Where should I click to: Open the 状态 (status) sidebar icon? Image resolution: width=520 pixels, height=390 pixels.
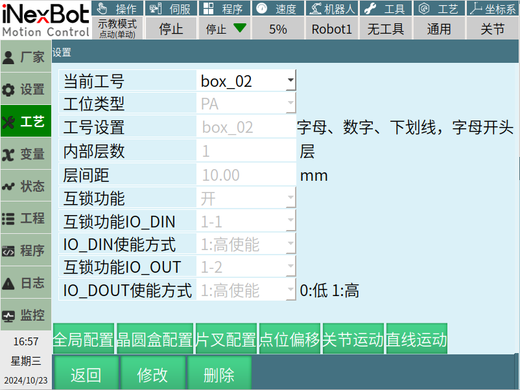9,187
